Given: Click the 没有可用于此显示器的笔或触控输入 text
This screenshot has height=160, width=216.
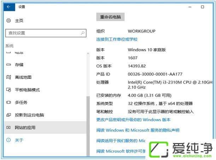Looking at the screenshot, I should 160,112.
